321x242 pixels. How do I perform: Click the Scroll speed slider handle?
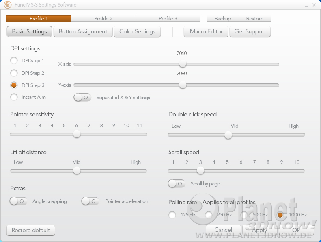pos(200,170)
